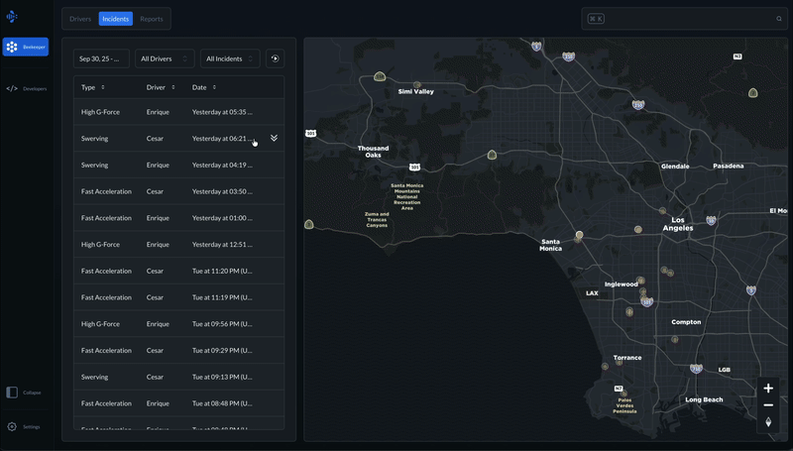This screenshot has width=793, height=451.
Task: Switch to the Drivers tab
Action: click(x=79, y=19)
